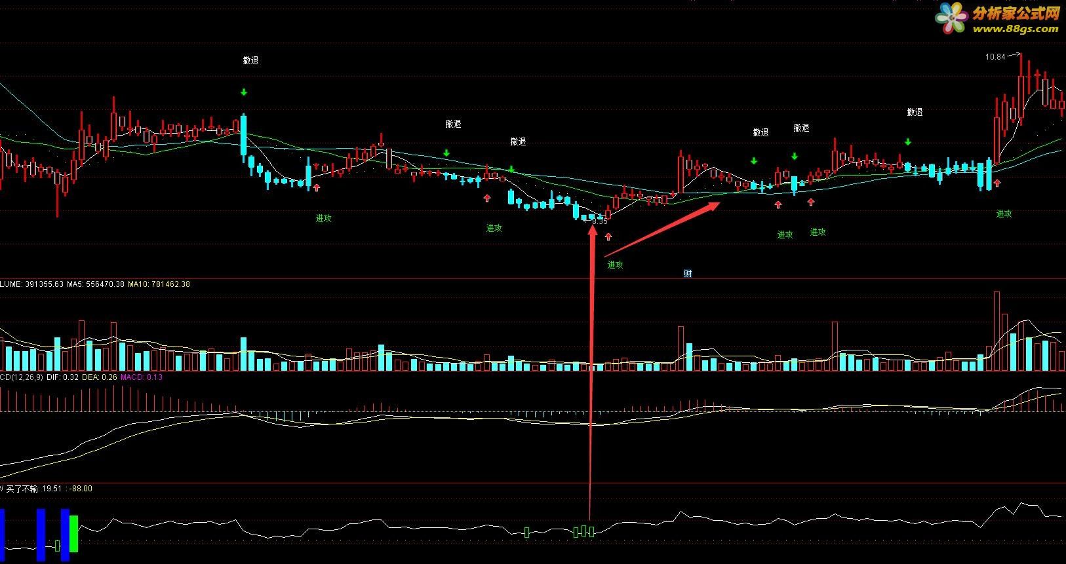
Task: Click the green down-arrow under second 撤退 label
Action: pos(446,153)
